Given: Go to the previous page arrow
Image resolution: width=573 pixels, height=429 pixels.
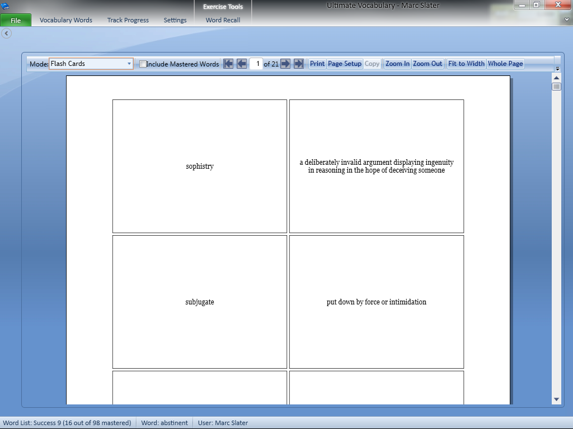Looking at the screenshot, I should pos(242,64).
